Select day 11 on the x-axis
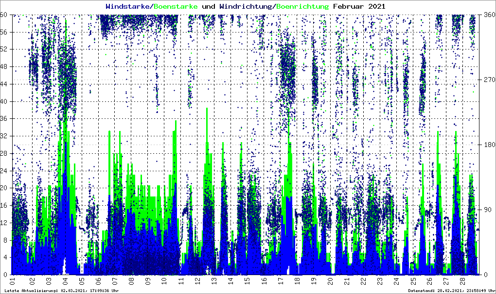 (x=180, y=281)
